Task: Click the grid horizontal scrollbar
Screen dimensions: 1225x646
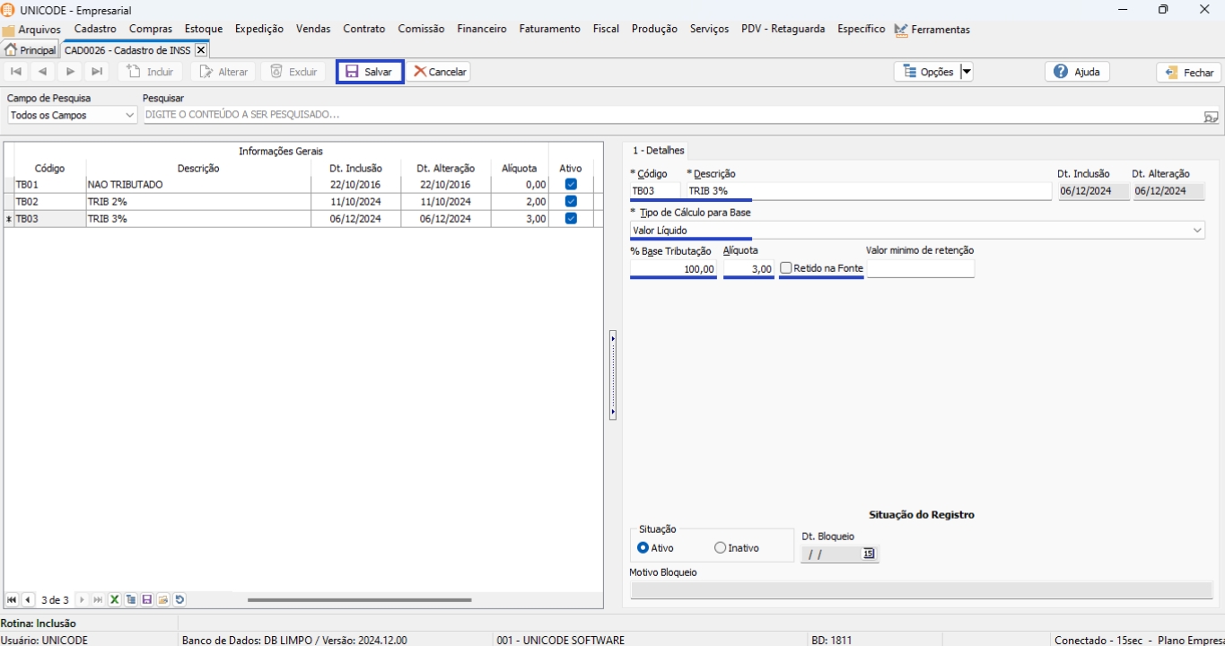Action: click(359, 600)
